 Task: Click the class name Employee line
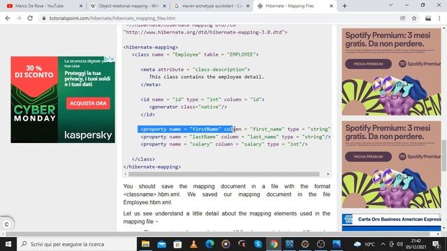(196, 54)
